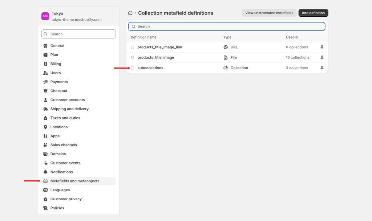Click the metafields breadcrumb icon in header
This screenshot has height=221, width=372.
130,13
